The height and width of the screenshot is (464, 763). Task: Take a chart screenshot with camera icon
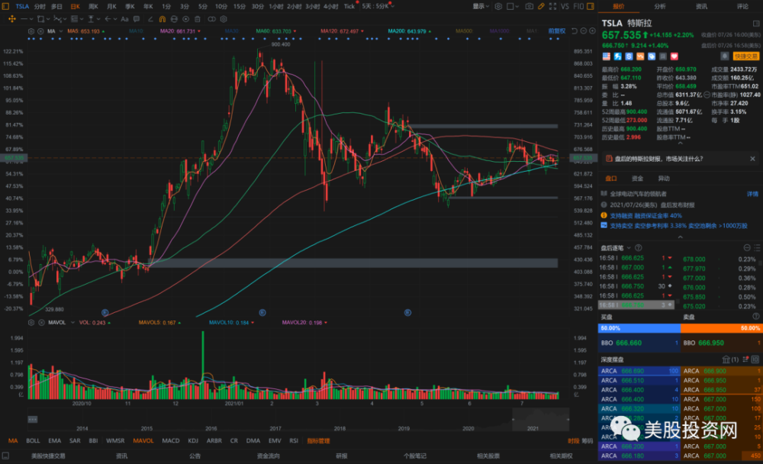click(x=529, y=6)
